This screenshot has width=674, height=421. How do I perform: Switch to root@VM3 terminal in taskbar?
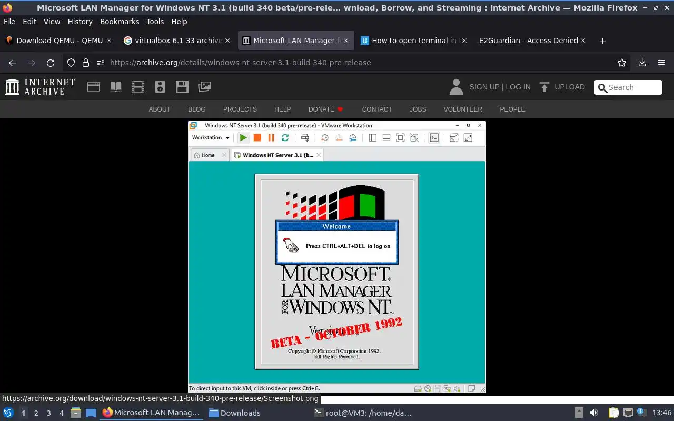pyautogui.click(x=363, y=413)
